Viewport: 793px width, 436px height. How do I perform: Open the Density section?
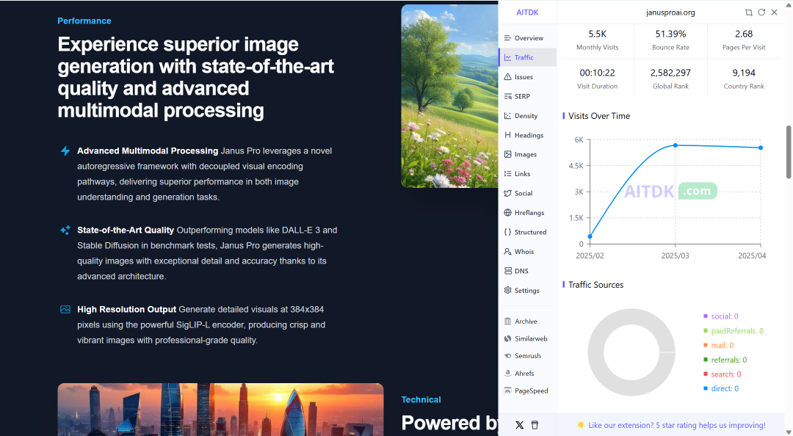527,116
